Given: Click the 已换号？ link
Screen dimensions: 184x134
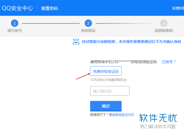Looking at the screenshot, I should click(169, 62).
